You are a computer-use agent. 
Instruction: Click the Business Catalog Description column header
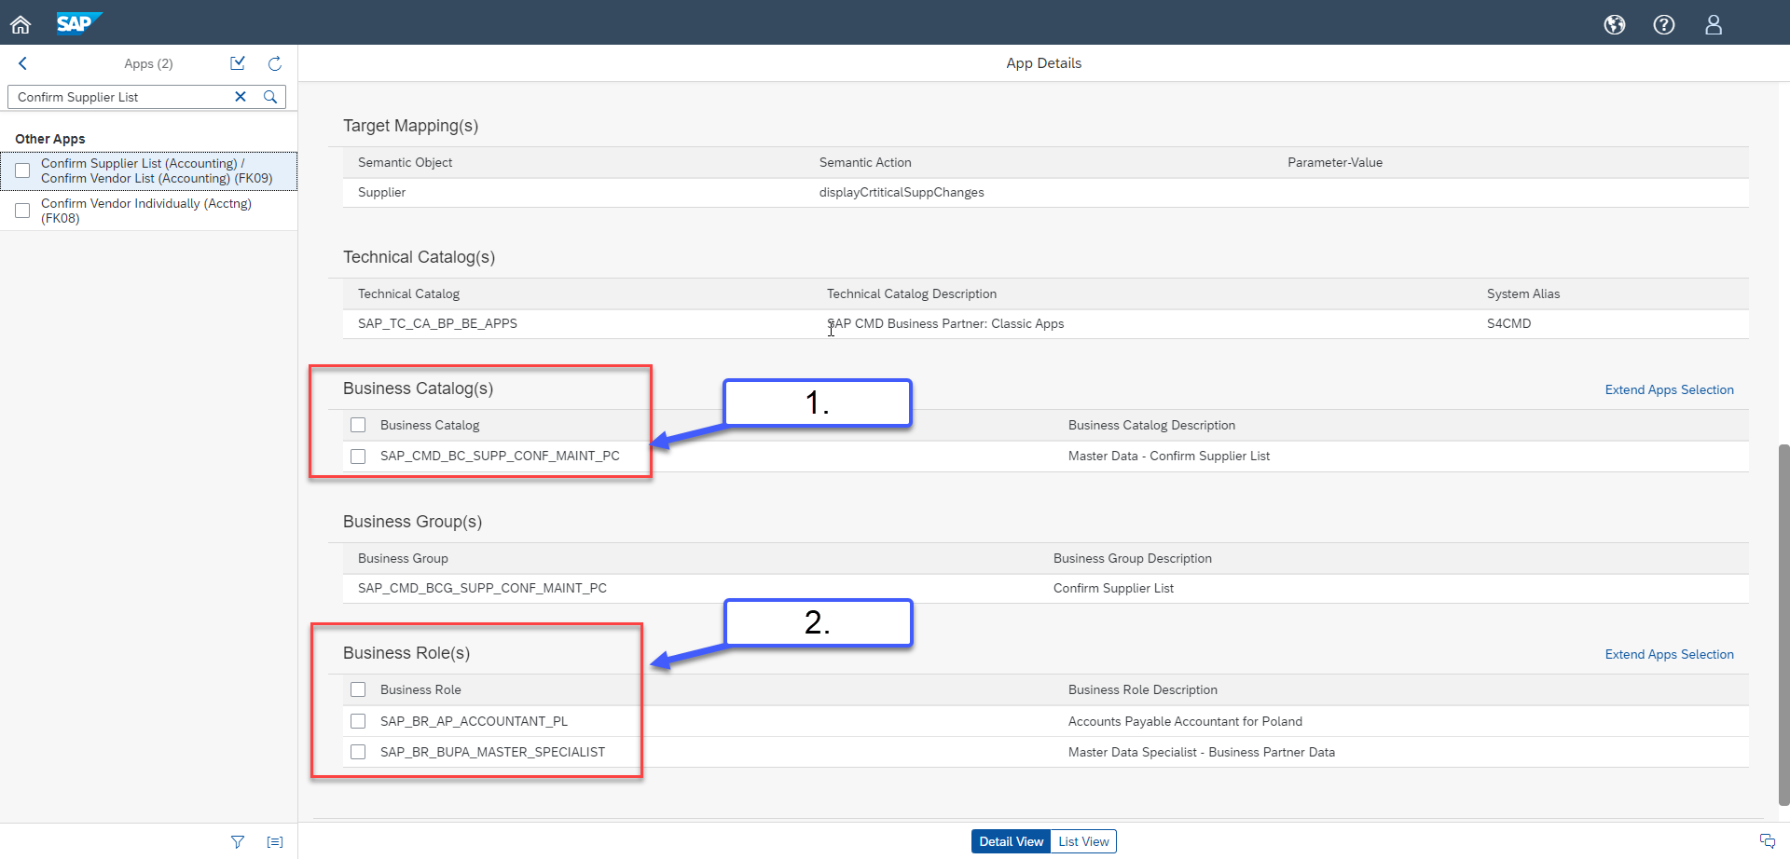pyautogui.click(x=1151, y=425)
